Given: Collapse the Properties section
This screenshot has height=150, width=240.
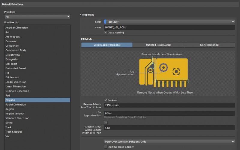Looking at the screenshot, I should point(80,15).
